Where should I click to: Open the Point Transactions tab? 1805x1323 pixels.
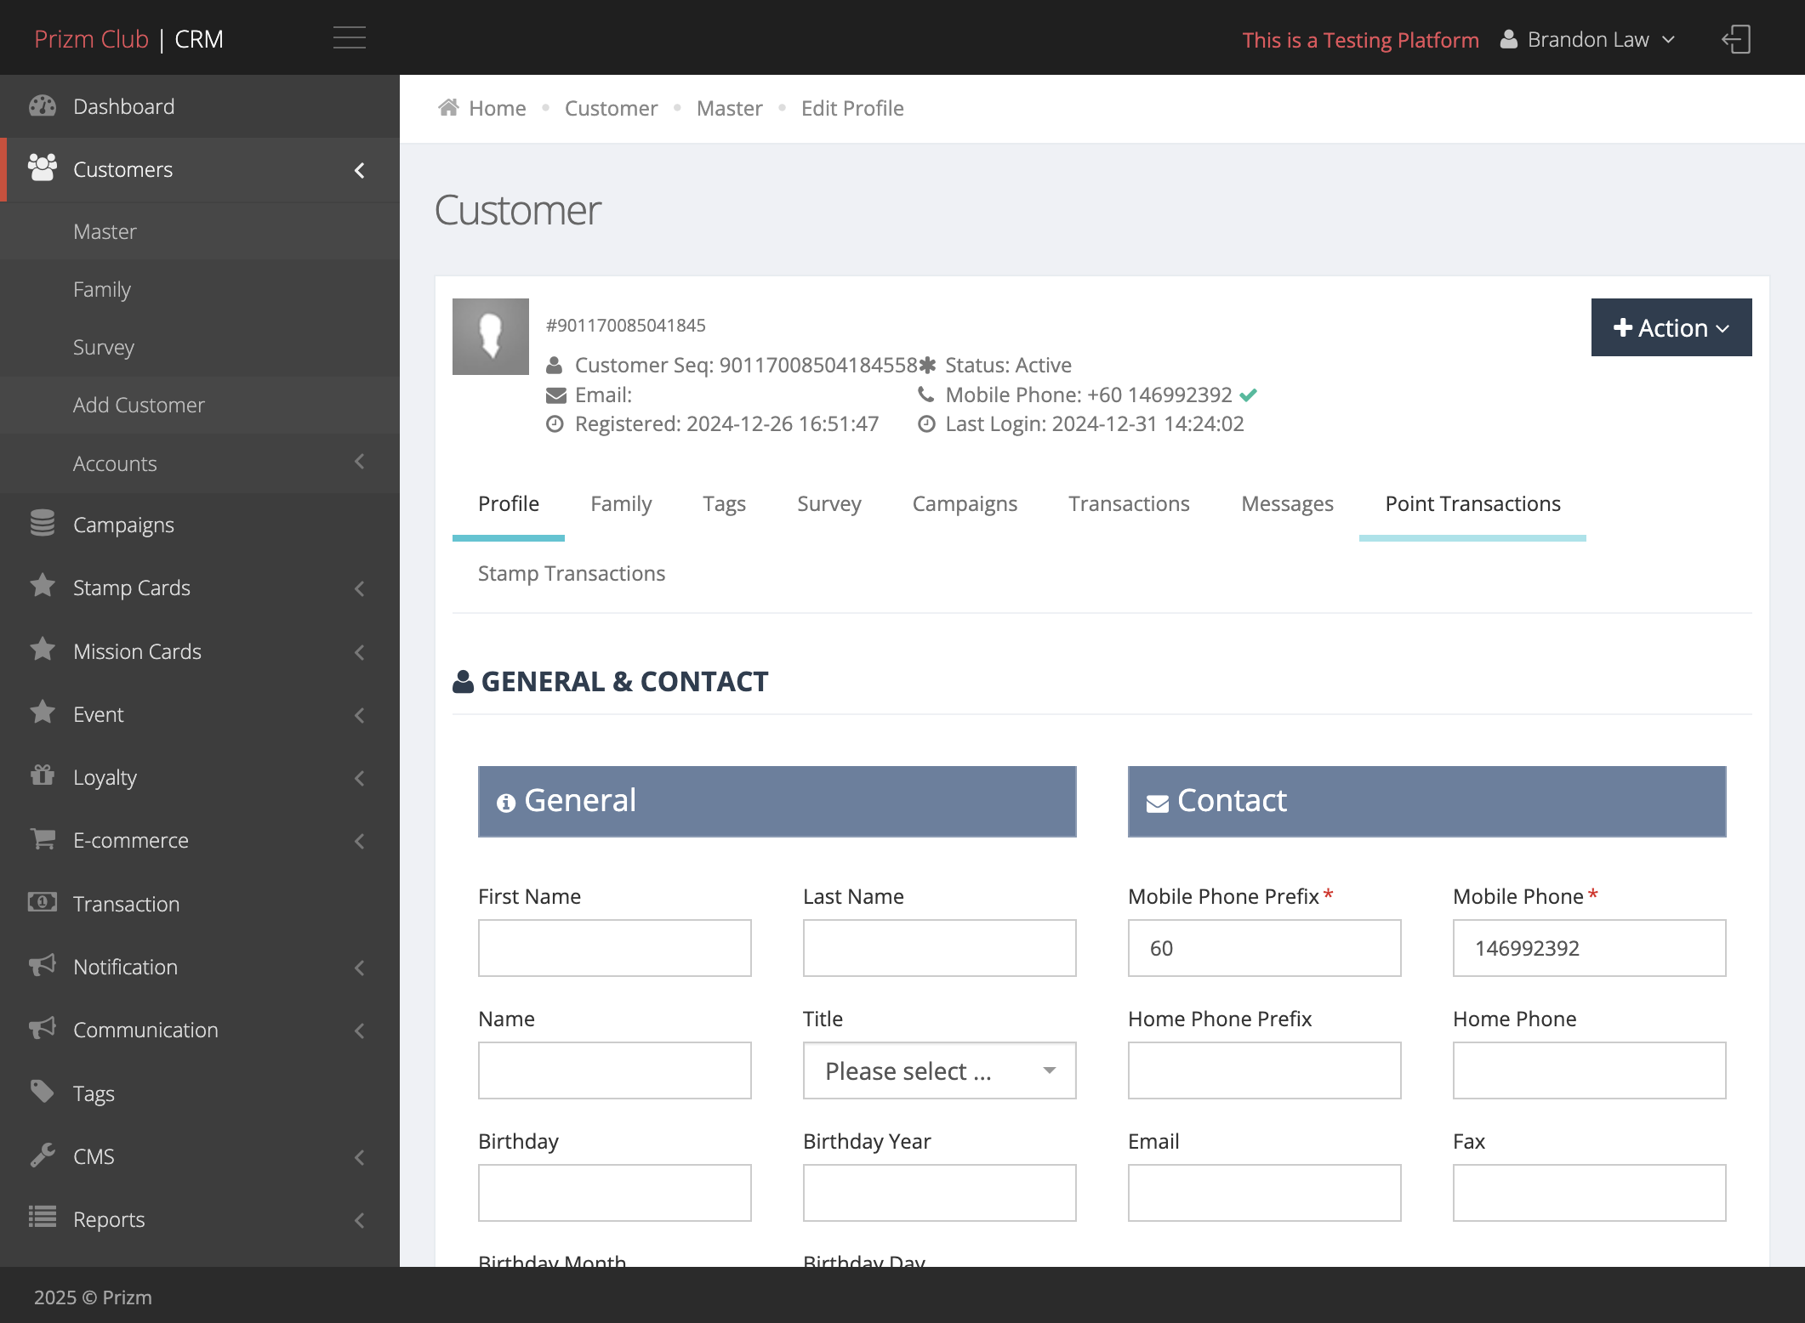[1472, 504]
